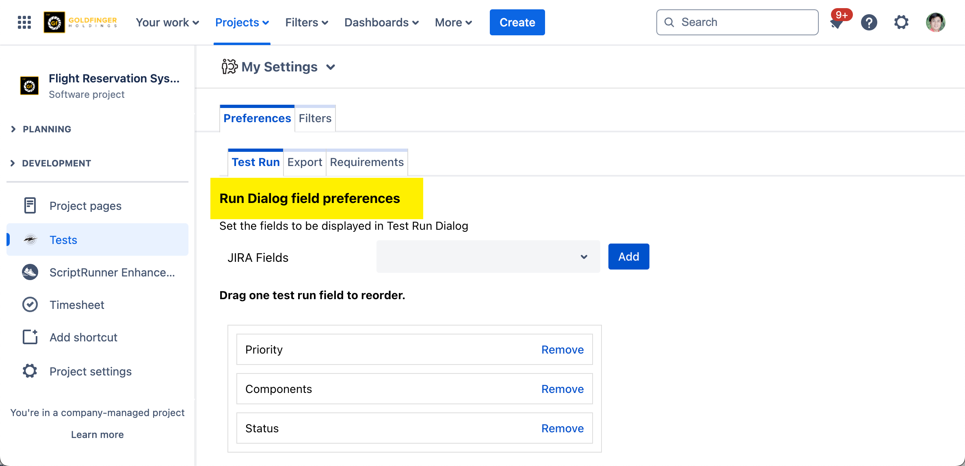Open the Requirements tab
965x466 pixels.
click(366, 162)
